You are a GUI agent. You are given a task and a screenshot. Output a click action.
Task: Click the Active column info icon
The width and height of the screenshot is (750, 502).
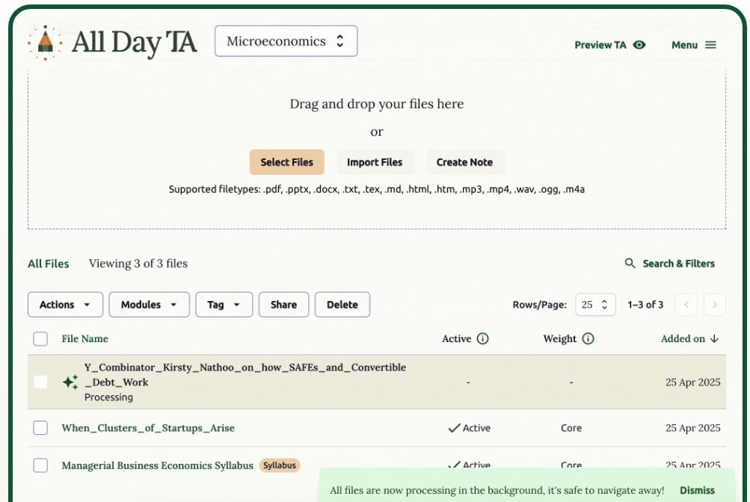482,338
